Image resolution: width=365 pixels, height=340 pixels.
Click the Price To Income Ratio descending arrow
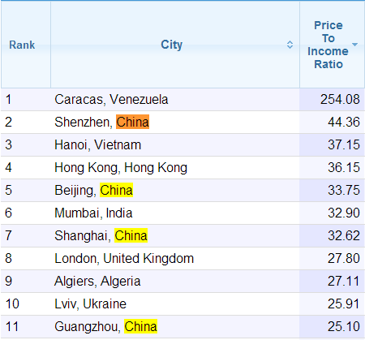pos(354,45)
